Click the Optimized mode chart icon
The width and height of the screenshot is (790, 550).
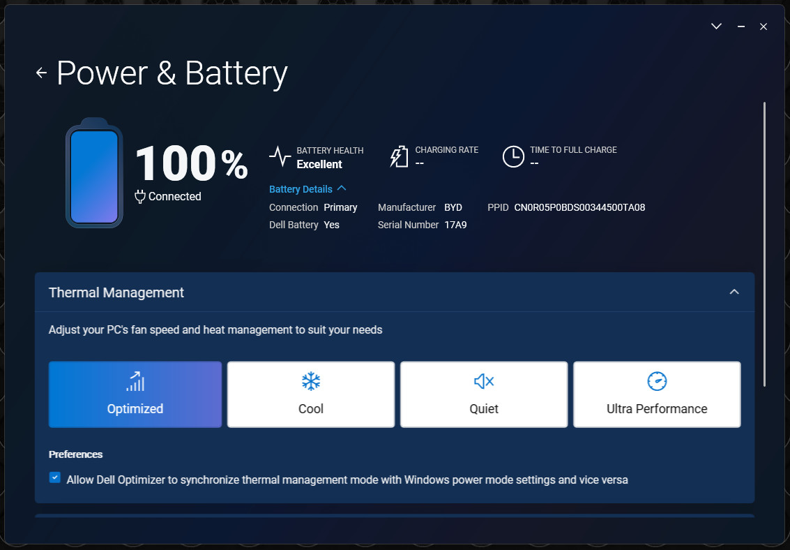[135, 382]
